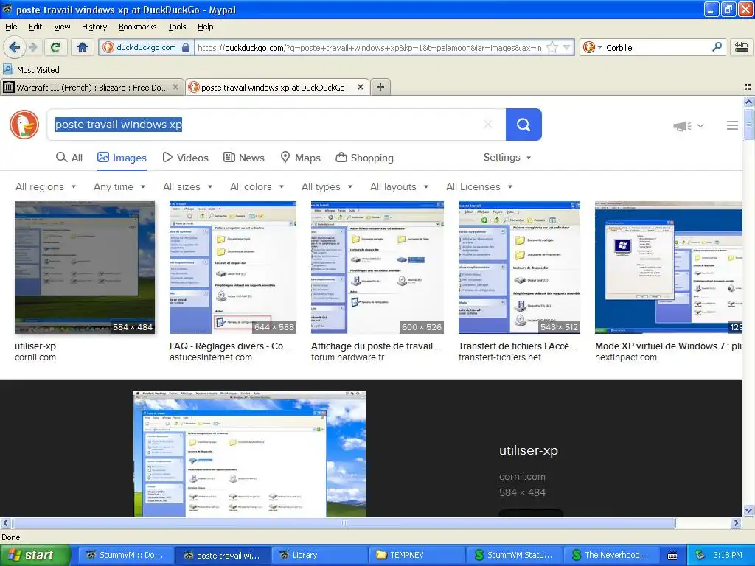Clear the search query with the X
Viewport: 755px width, 566px height.
tap(488, 125)
